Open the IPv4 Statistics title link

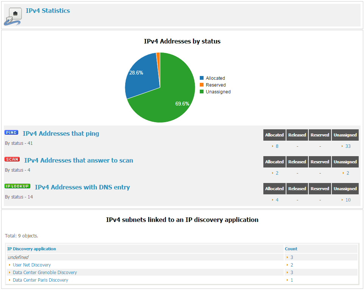click(48, 11)
